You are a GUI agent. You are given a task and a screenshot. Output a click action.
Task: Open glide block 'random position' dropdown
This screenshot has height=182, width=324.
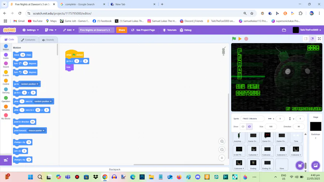tap(43, 101)
